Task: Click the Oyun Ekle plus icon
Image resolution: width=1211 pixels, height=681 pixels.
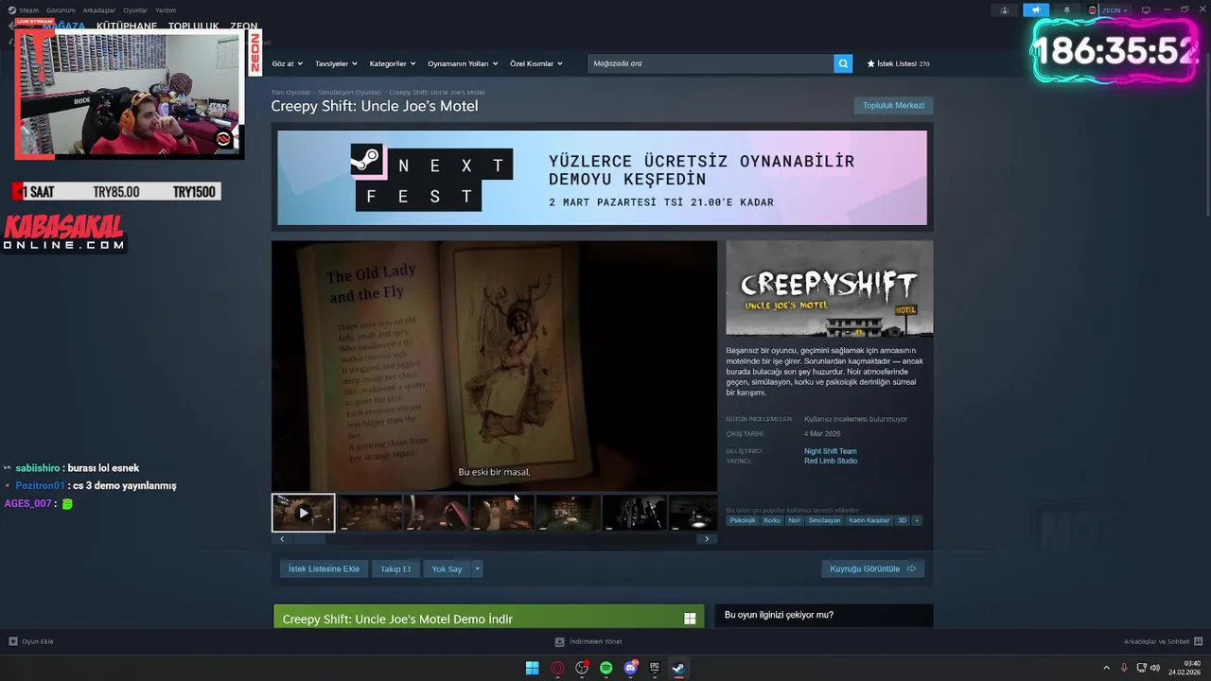Action: pyautogui.click(x=13, y=641)
